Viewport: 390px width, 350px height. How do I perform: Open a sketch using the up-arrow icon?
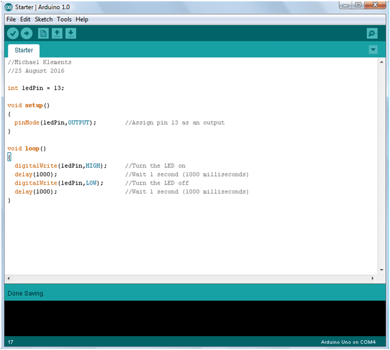click(x=57, y=33)
